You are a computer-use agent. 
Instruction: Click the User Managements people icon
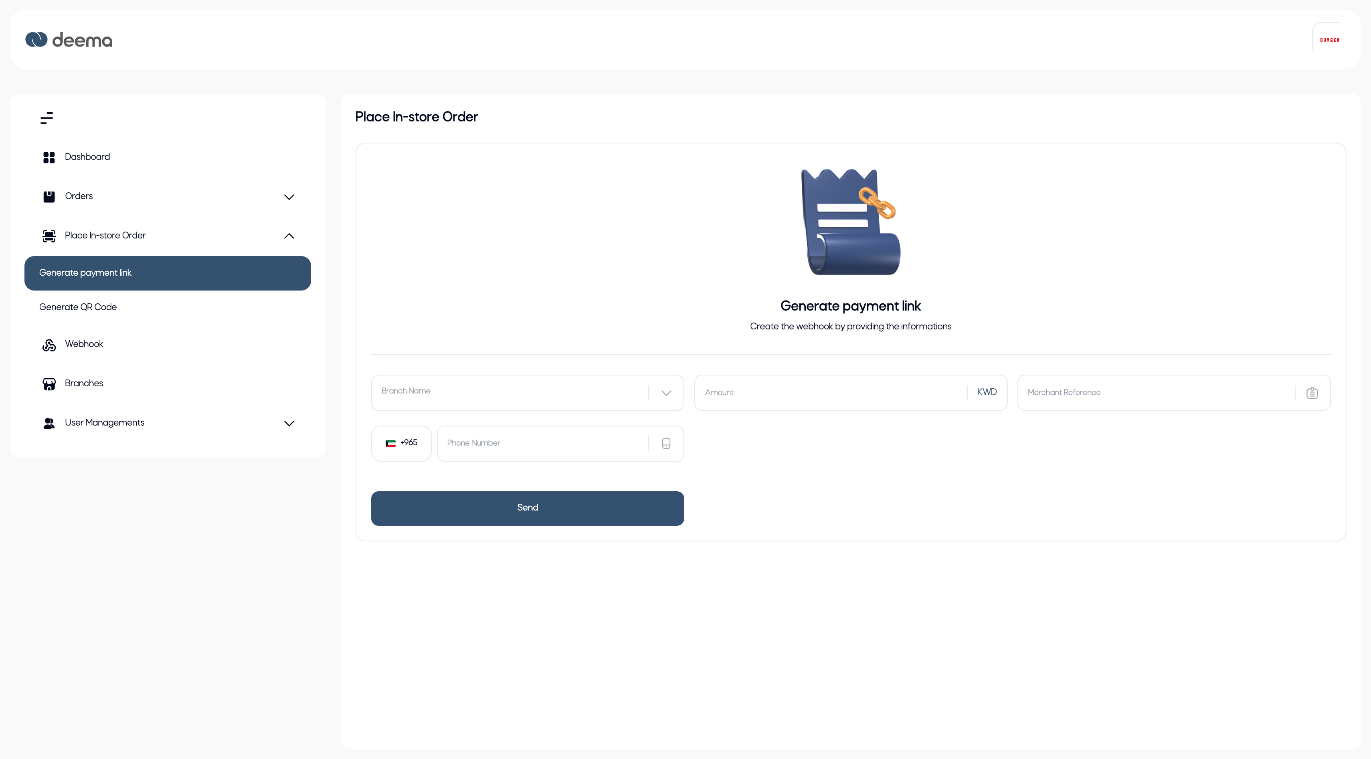49,423
